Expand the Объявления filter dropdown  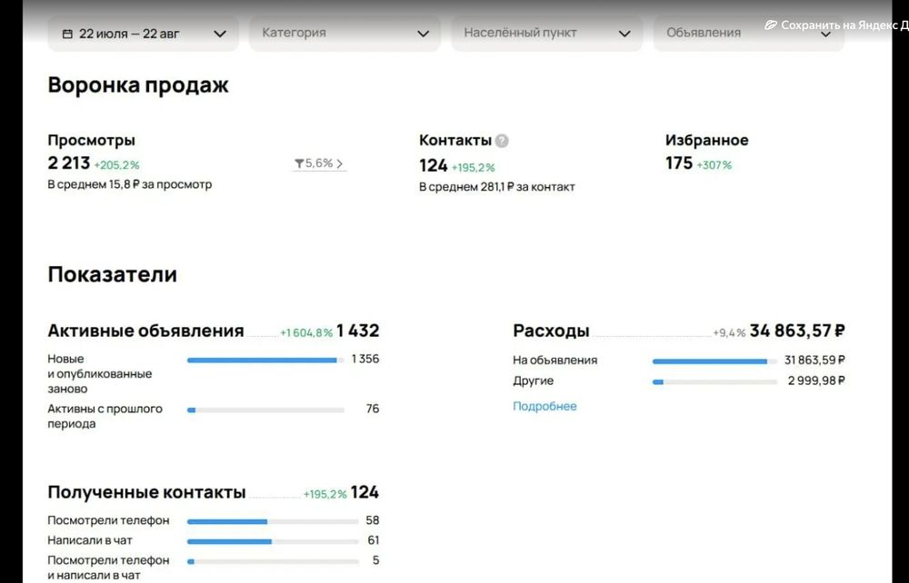click(x=748, y=34)
